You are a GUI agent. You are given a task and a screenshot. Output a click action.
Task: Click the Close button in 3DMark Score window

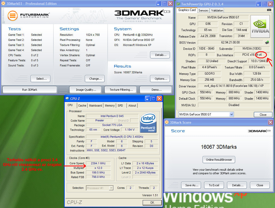click(260, 185)
